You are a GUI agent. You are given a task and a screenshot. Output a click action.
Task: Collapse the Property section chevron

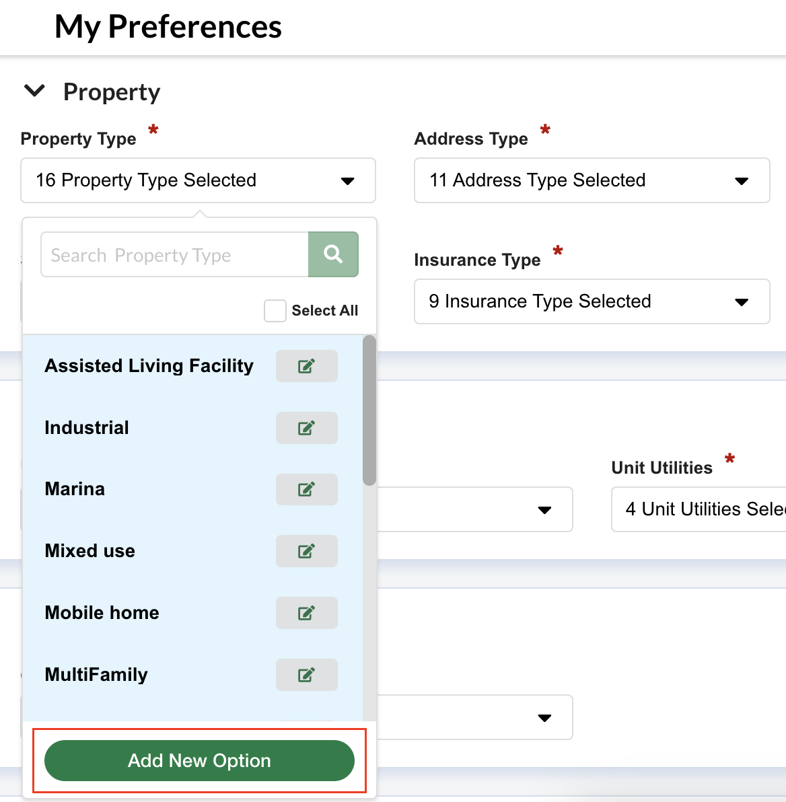35,91
